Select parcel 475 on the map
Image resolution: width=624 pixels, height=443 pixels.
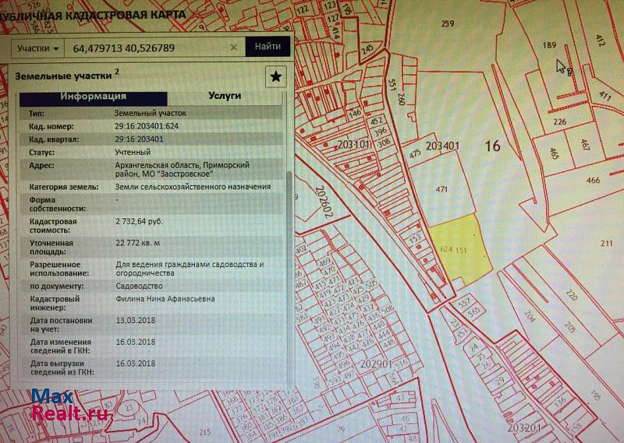tap(414, 154)
